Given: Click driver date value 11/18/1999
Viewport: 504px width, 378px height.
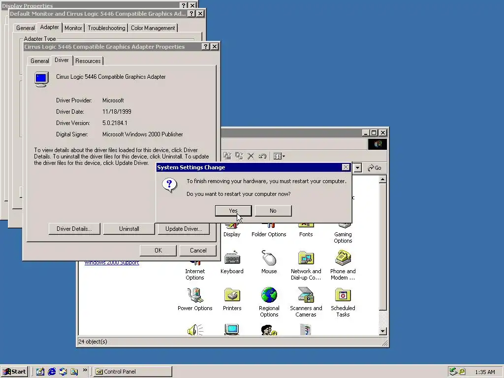Looking at the screenshot, I should click(117, 112).
